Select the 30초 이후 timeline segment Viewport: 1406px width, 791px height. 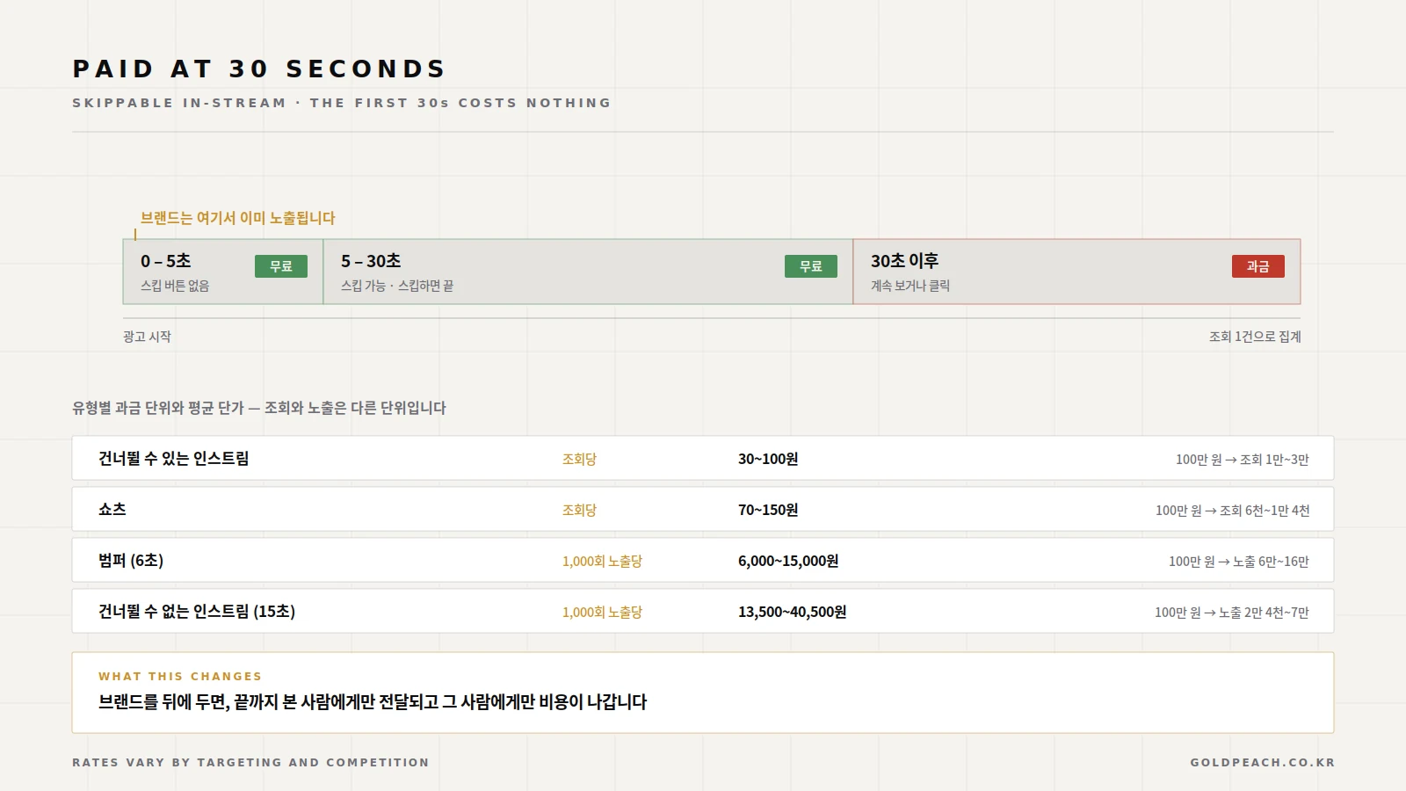click(x=1076, y=272)
